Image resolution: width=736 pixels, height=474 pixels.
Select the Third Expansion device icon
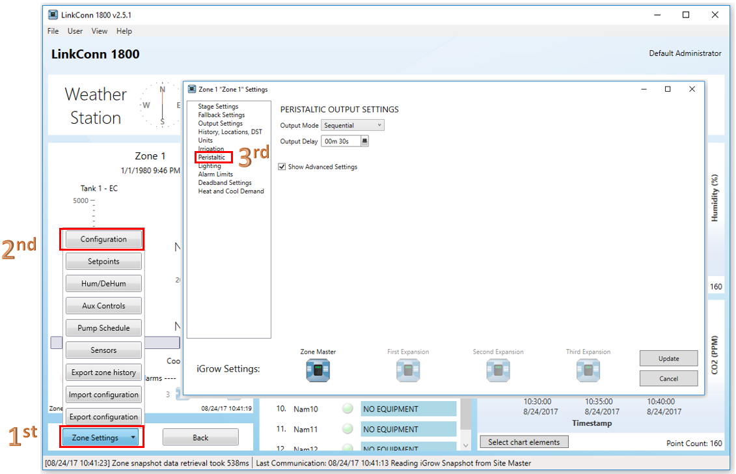[x=588, y=370]
